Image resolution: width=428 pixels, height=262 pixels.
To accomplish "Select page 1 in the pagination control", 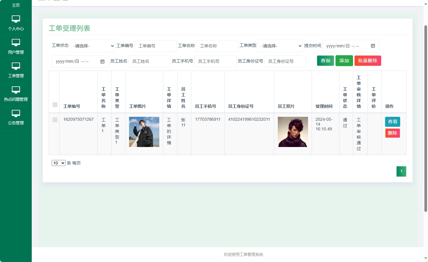I will pos(401,171).
